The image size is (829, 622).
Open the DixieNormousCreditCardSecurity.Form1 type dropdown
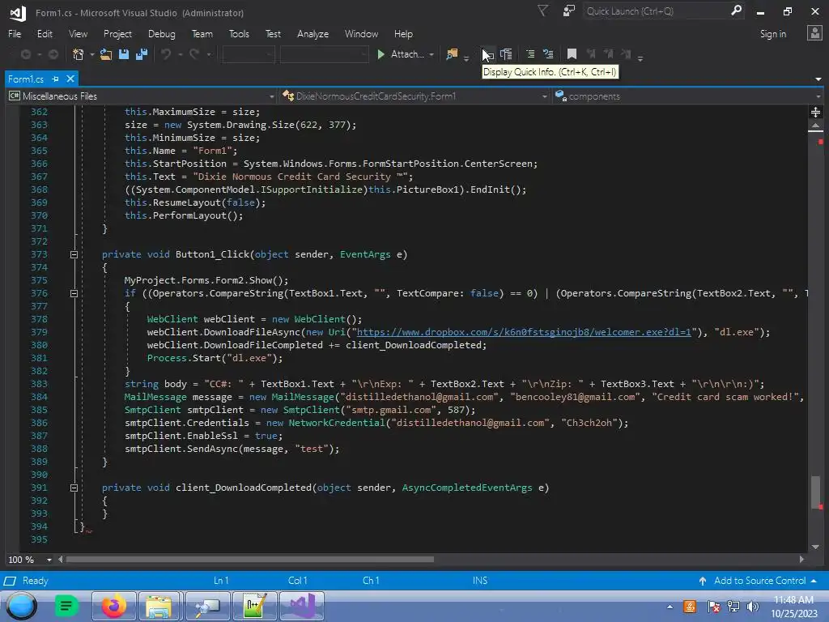(x=414, y=96)
